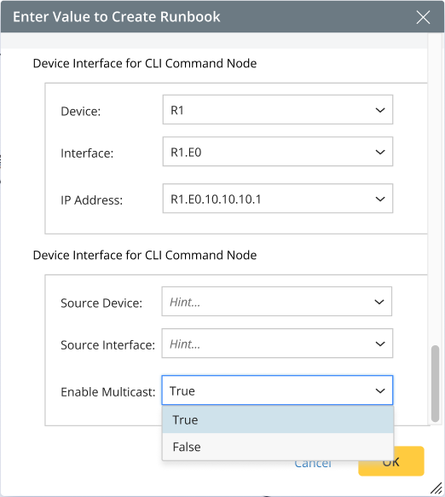
Task: Click into the Source Interface hint field
Action: click(277, 344)
